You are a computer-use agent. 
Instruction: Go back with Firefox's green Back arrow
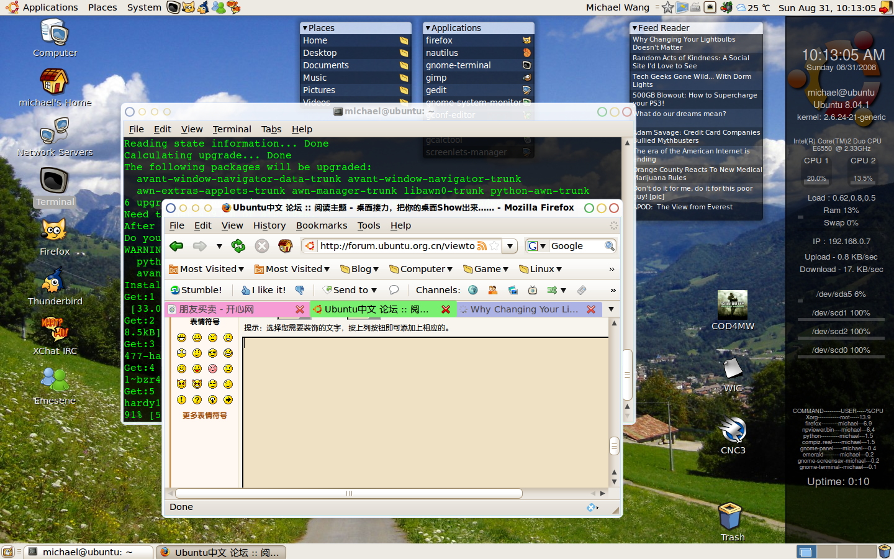point(176,246)
